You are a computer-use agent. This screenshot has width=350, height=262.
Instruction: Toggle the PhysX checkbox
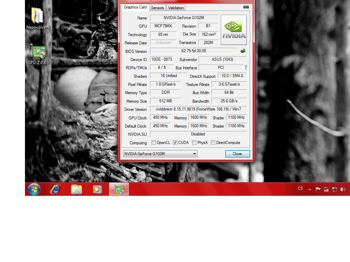click(x=194, y=143)
